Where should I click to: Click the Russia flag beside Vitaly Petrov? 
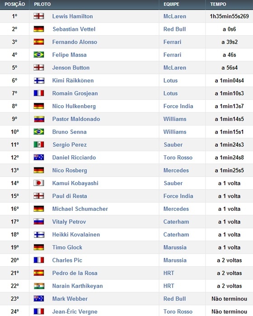(39, 222)
